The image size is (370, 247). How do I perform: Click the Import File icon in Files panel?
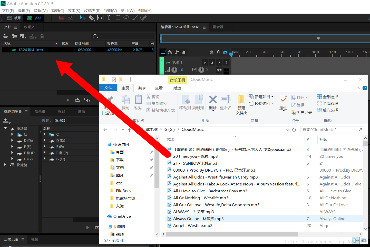coord(14,36)
